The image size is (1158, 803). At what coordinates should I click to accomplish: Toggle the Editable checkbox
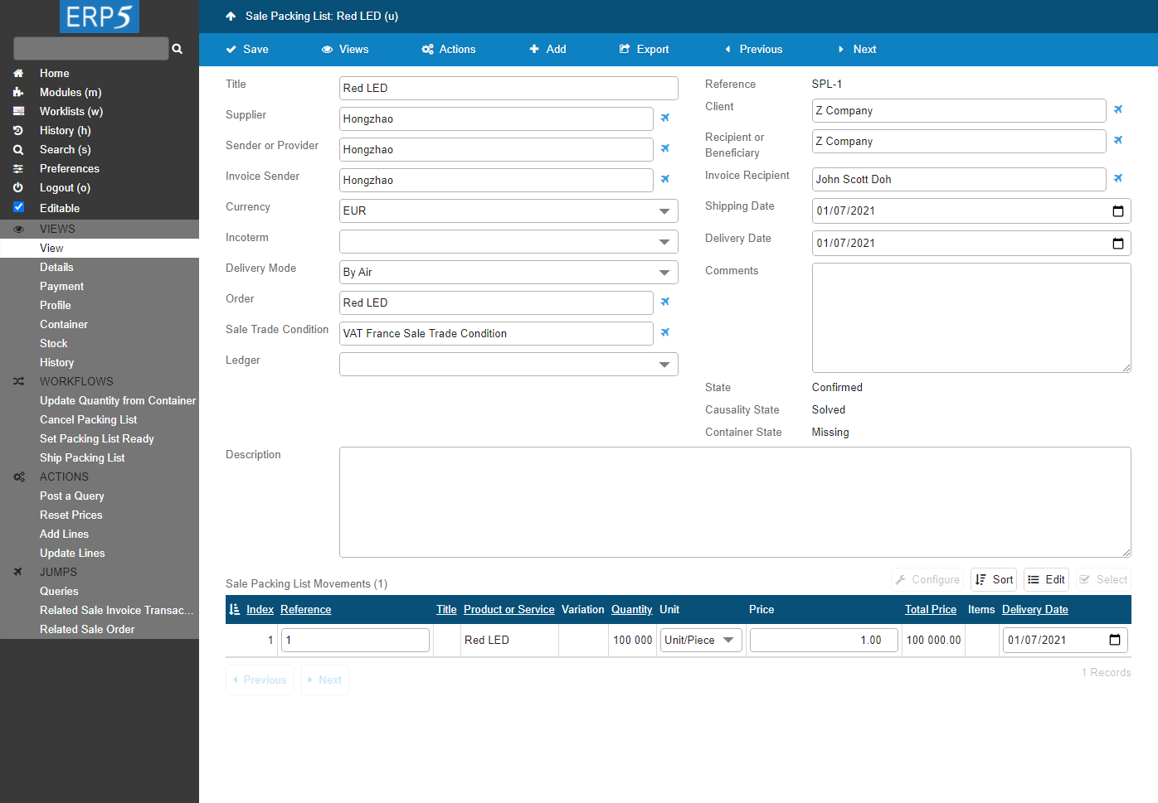18,207
